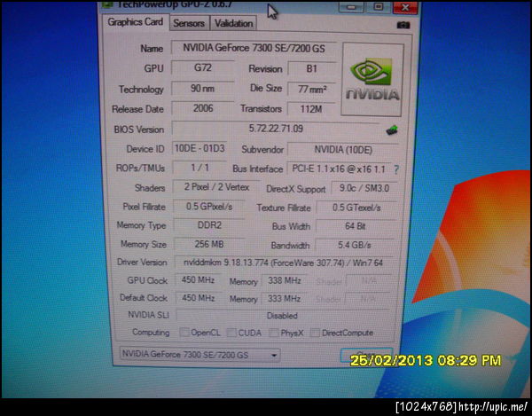Click the ROPs/TMUs value 1 / 1
Image resolution: width=532 pixels, height=416 pixels.
click(x=199, y=168)
